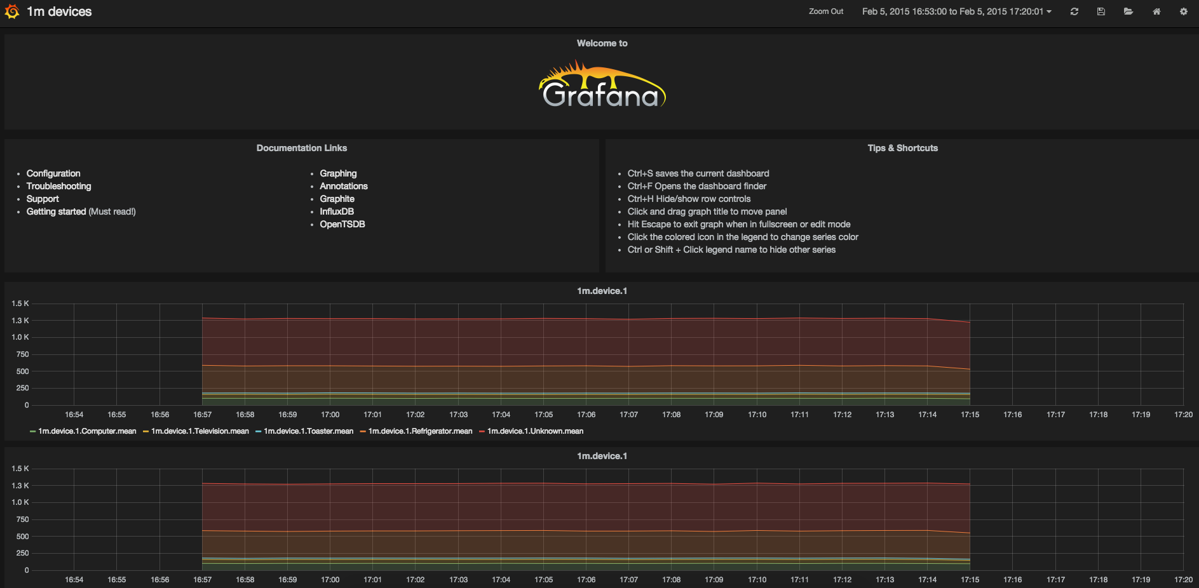Click the 'Ctrl+S saves the current dashboard' tip

(698, 173)
